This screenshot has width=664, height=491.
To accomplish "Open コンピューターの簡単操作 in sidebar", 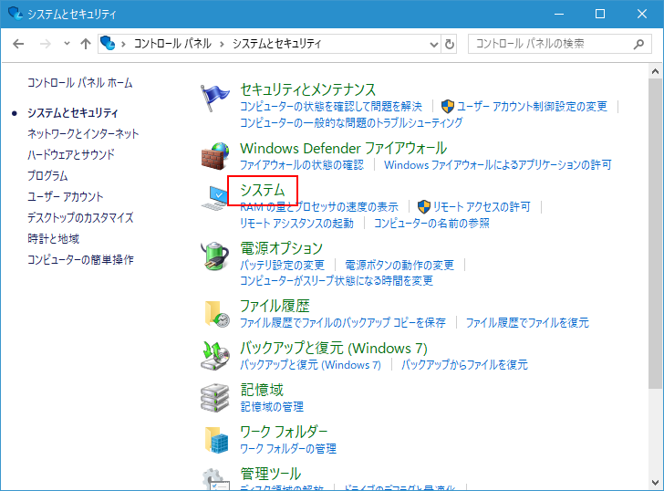I will click(80, 260).
